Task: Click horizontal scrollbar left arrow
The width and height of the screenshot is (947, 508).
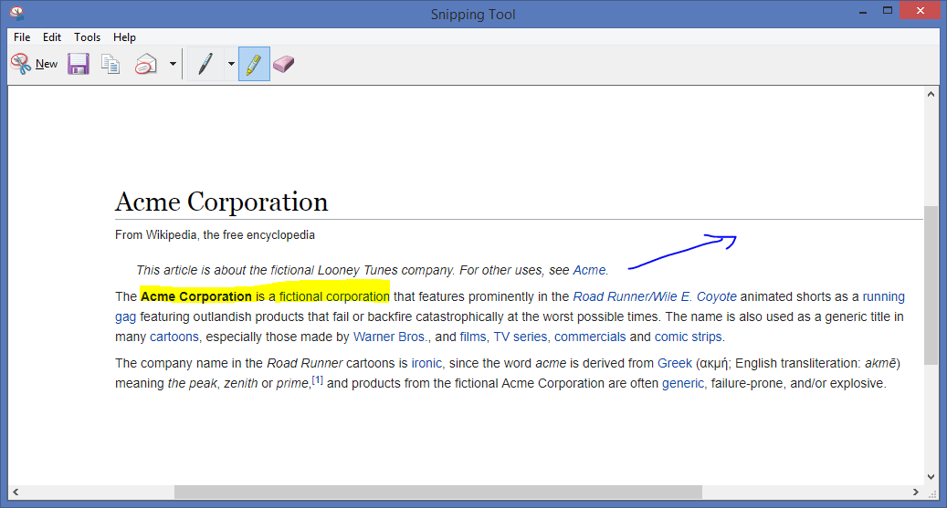Action: (x=16, y=492)
